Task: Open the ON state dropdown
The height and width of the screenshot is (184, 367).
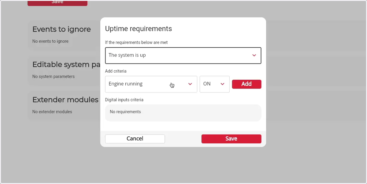Action: tap(214, 84)
